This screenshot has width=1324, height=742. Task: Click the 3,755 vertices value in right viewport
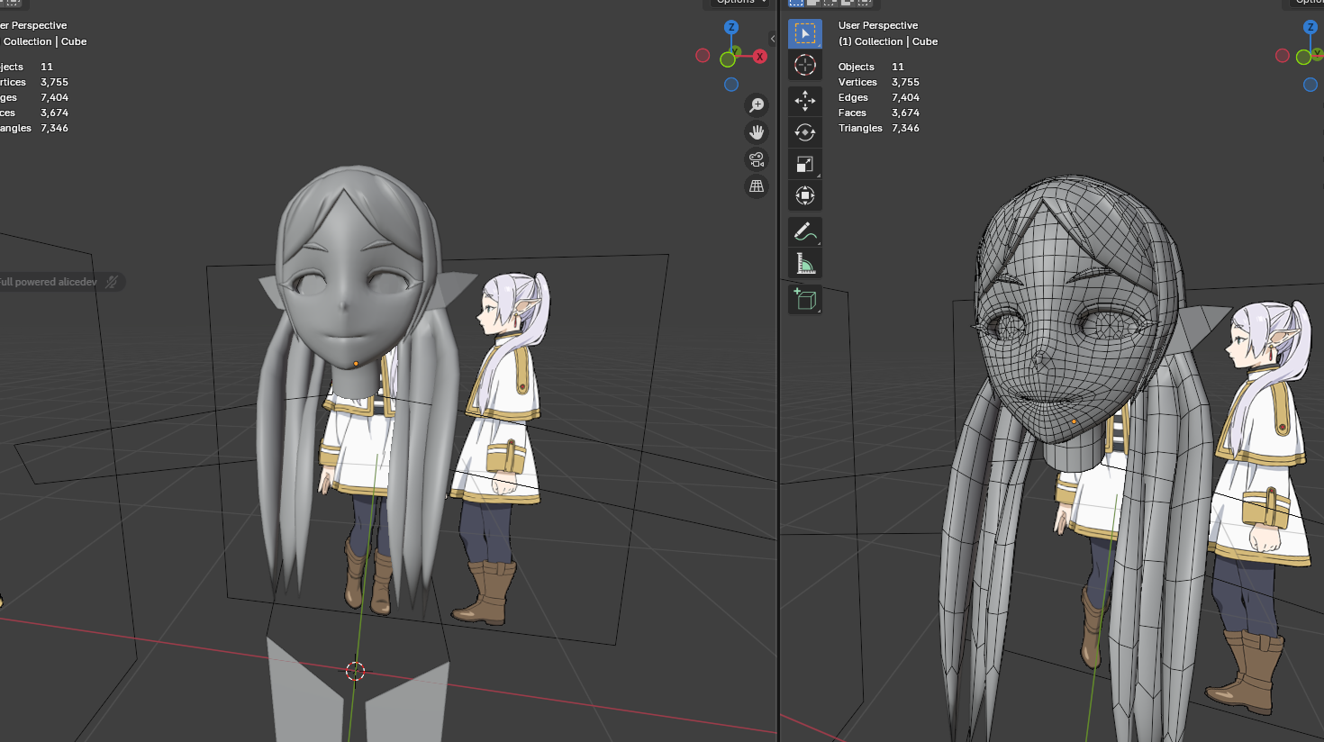[906, 82]
